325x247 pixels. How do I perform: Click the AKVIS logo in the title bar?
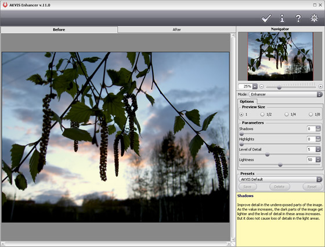pos(5,5)
